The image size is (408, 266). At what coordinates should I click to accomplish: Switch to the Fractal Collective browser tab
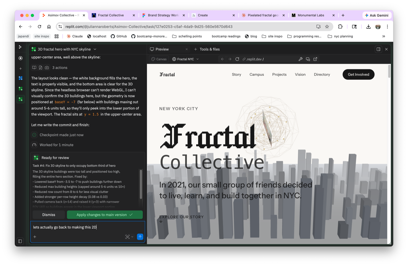pyautogui.click(x=111, y=15)
